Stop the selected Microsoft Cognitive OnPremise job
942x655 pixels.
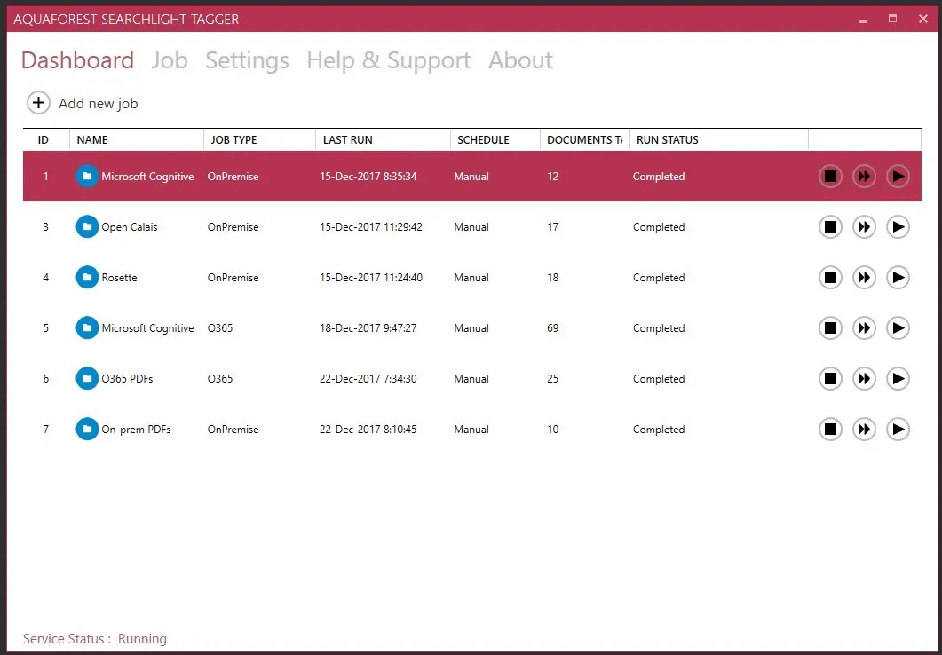click(x=830, y=177)
